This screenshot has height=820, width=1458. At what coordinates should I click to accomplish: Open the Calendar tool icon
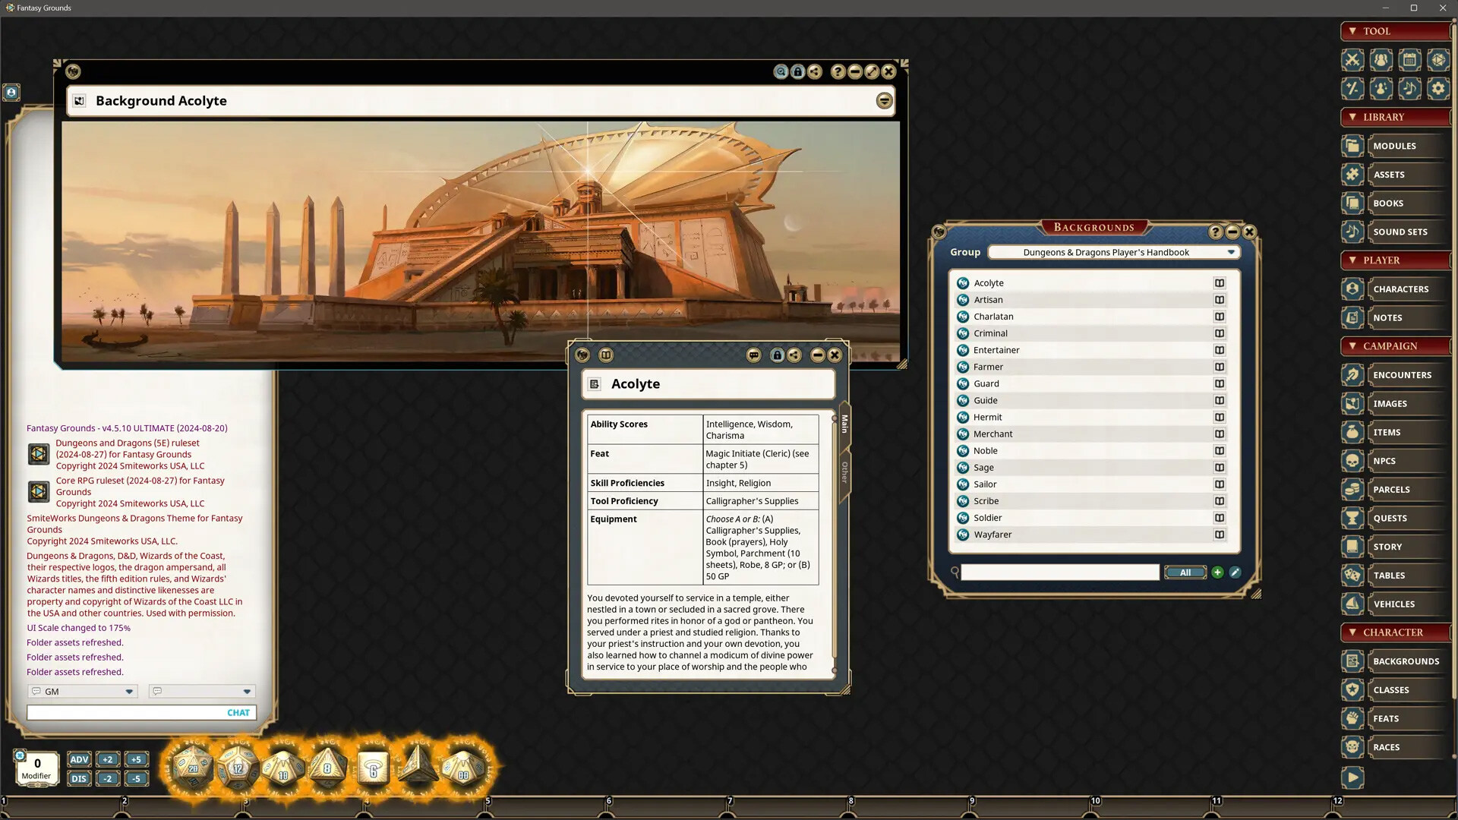pyautogui.click(x=1409, y=60)
